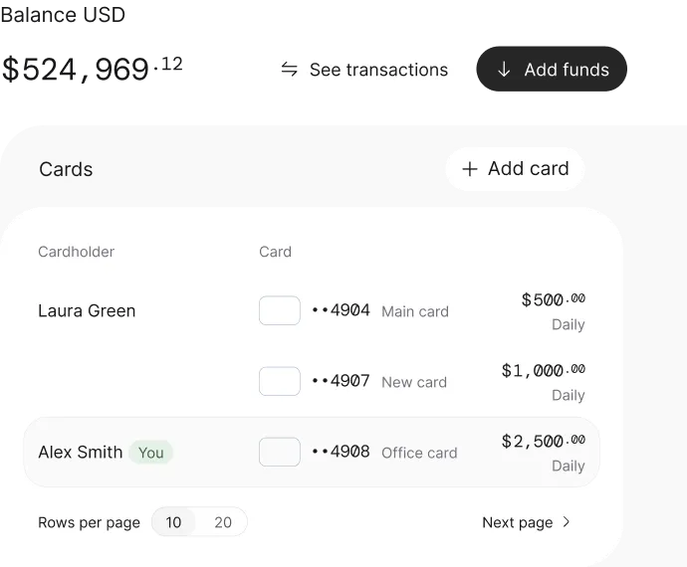The width and height of the screenshot is (687, 567).
Task: Open Main card ending 4904
Action: [x=380, y=310]
